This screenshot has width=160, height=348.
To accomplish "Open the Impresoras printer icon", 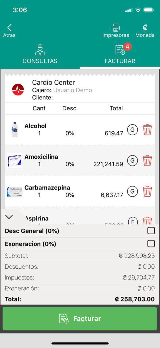I will coord(116,28).
